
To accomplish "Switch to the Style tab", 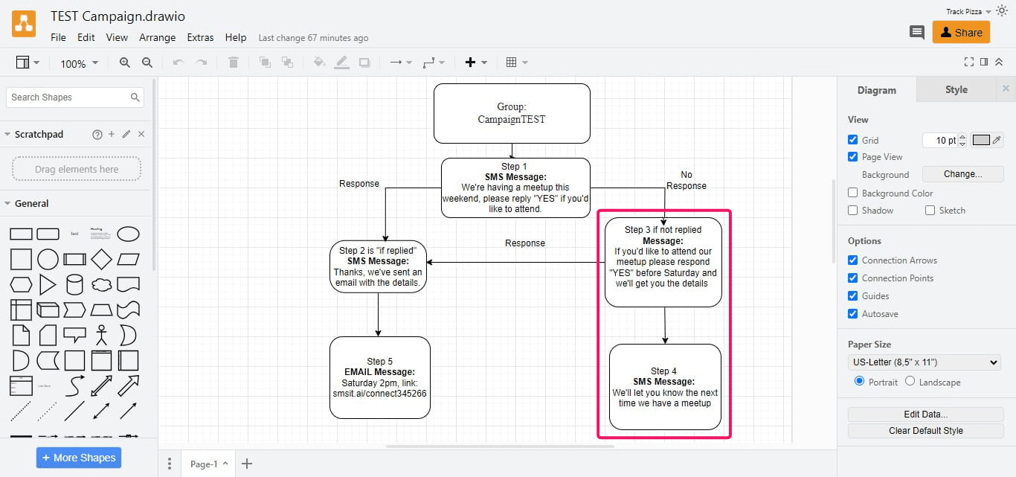I will (956, 89).
